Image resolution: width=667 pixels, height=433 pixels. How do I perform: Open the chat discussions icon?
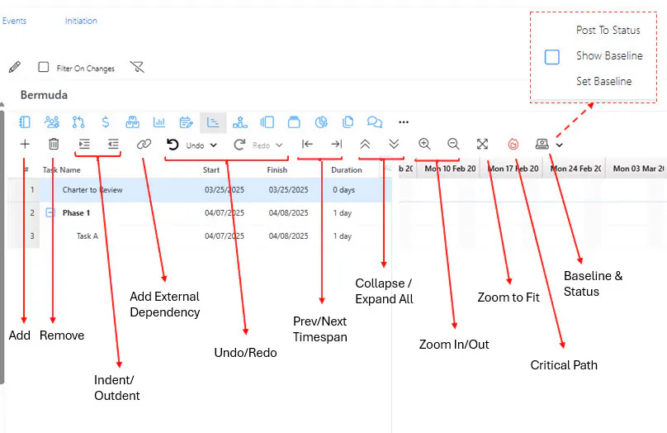coord(375,122)
